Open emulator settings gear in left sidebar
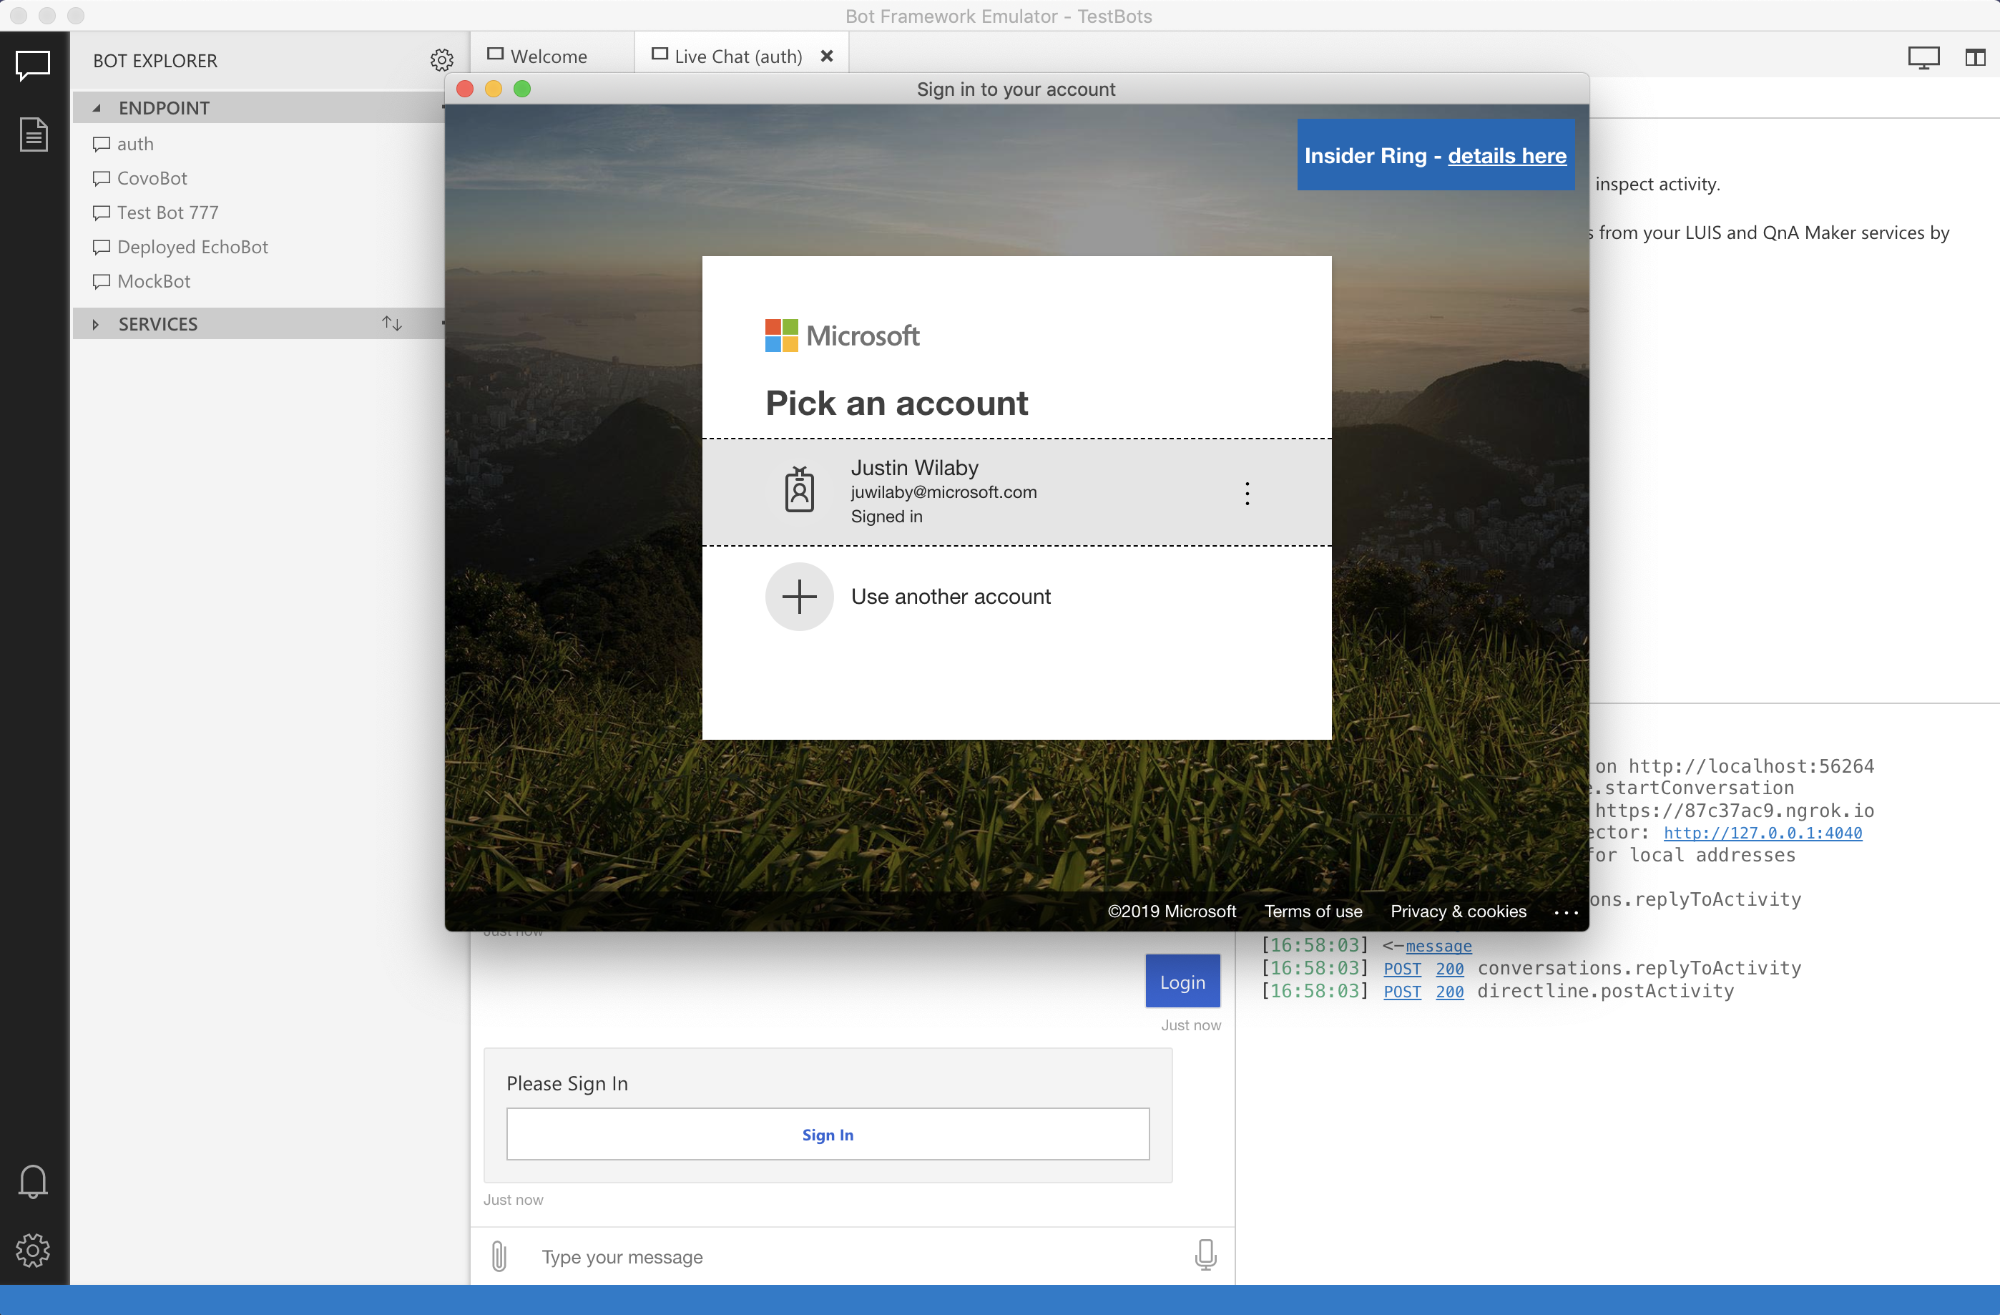This screenshot has height=1315, width=2000. (x=33, y=1251)
